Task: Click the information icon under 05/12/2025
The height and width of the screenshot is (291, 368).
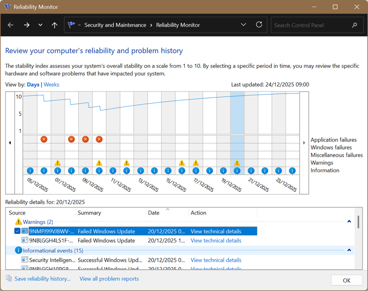Action: pos(30,170)
